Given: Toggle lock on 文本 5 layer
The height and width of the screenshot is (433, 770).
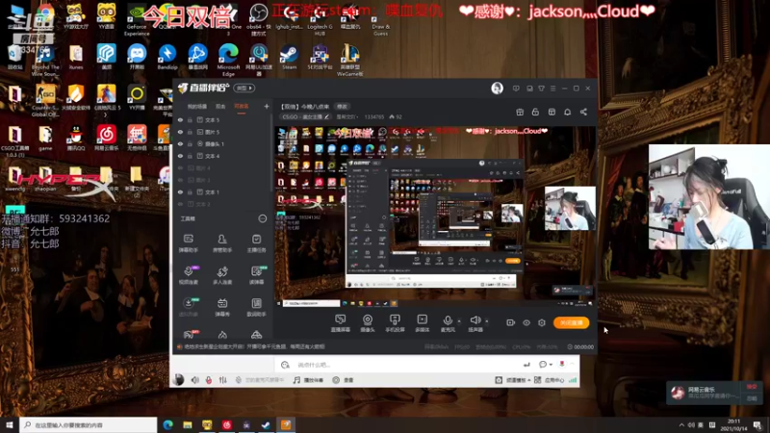Looking at the screenshot, I should pos(190,119).
